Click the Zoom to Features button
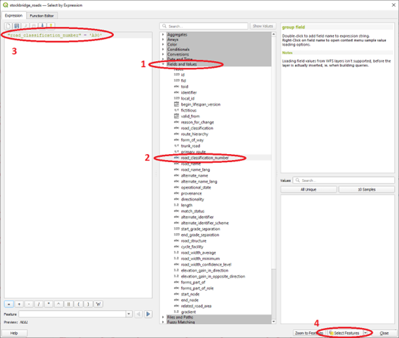The image size is (399, 338). coord(310,333)
